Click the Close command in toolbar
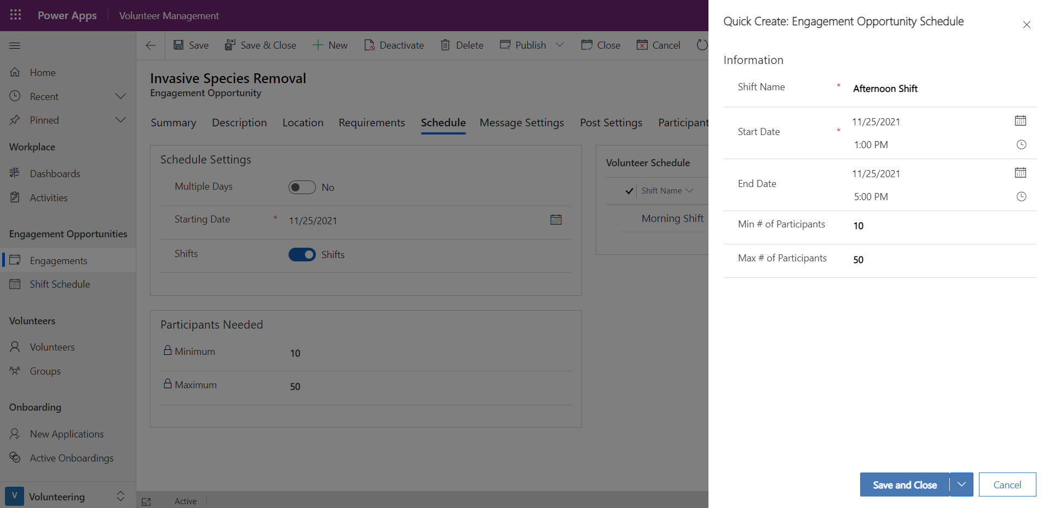Screen dimensions: 1049x508 click(601, 45)
